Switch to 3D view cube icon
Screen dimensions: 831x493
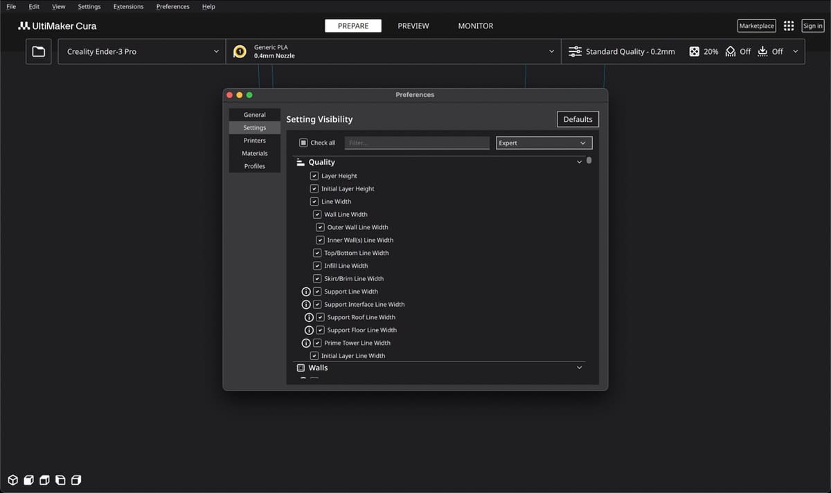pyautogui.click(x=13, y=480)
